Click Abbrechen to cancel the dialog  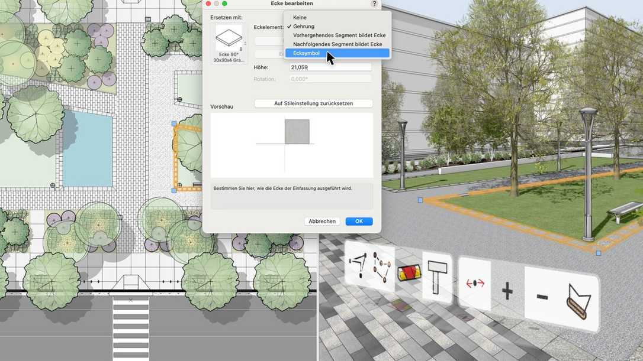point(321,220)
